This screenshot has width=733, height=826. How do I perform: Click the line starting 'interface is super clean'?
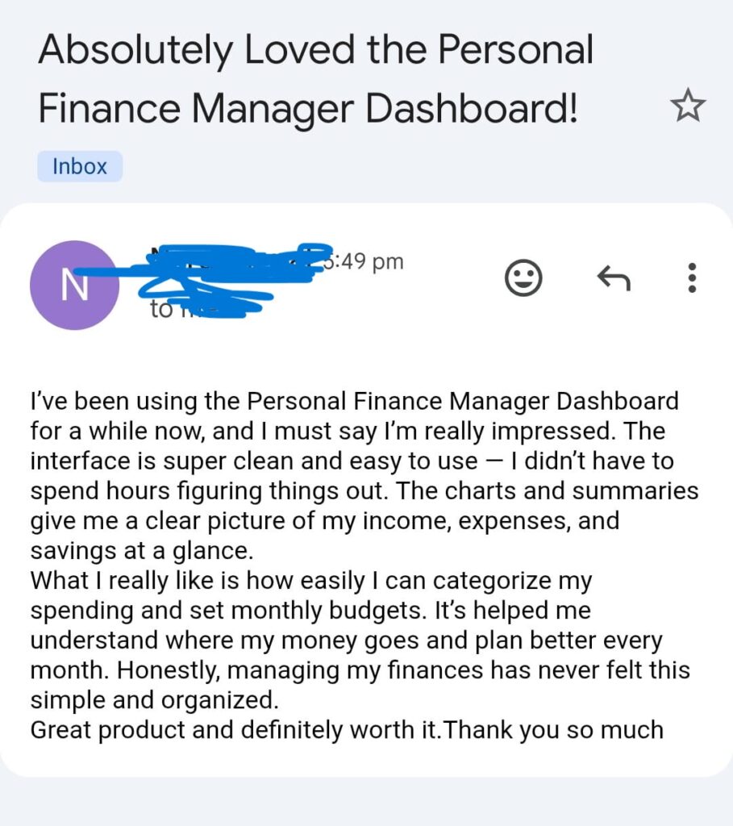[352, 461]
